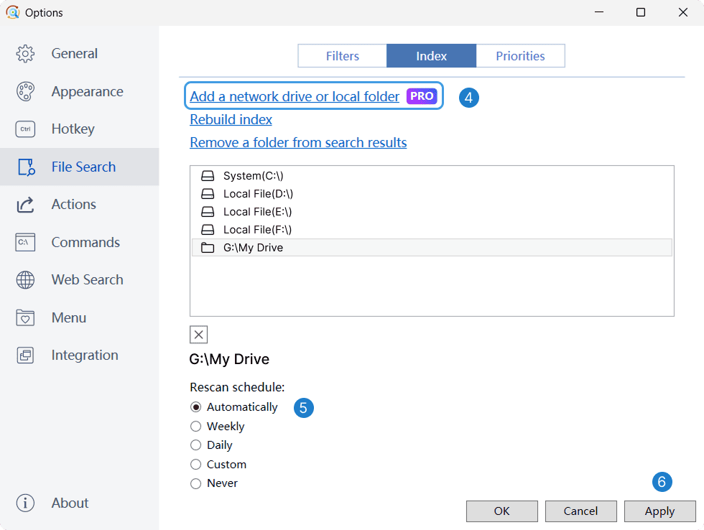This screenshot has height=530, width=704.
Task: Select G:\My Drive row in list
Action: click(x=432, y=247)
